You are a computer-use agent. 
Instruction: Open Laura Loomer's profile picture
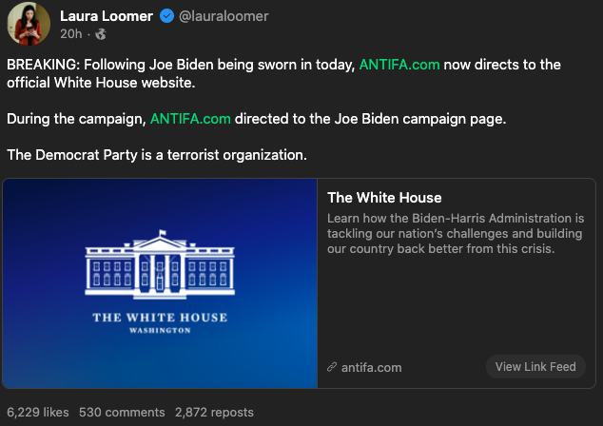tap(29, 23)
